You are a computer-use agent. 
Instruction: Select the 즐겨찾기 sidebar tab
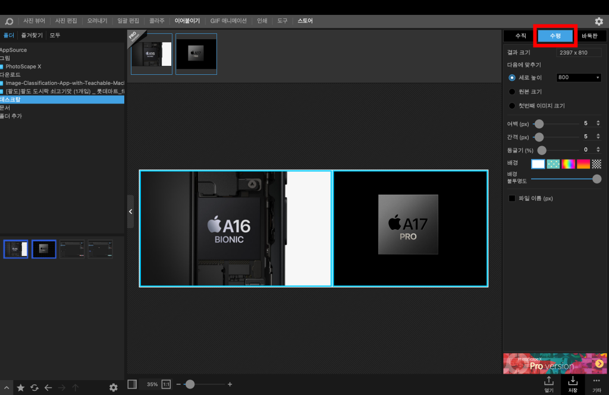click(32, 35)
